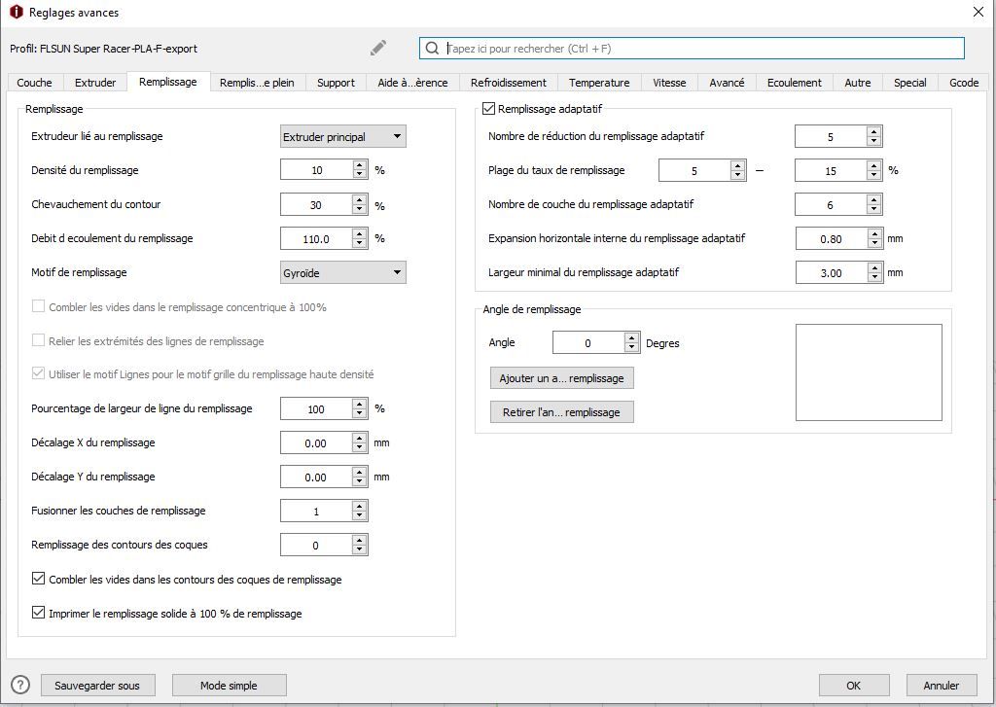The height and width of the screenshot is (707, 996).
Task: Click the Chevauchement du contour value field
Action: [x=316, y=204]
